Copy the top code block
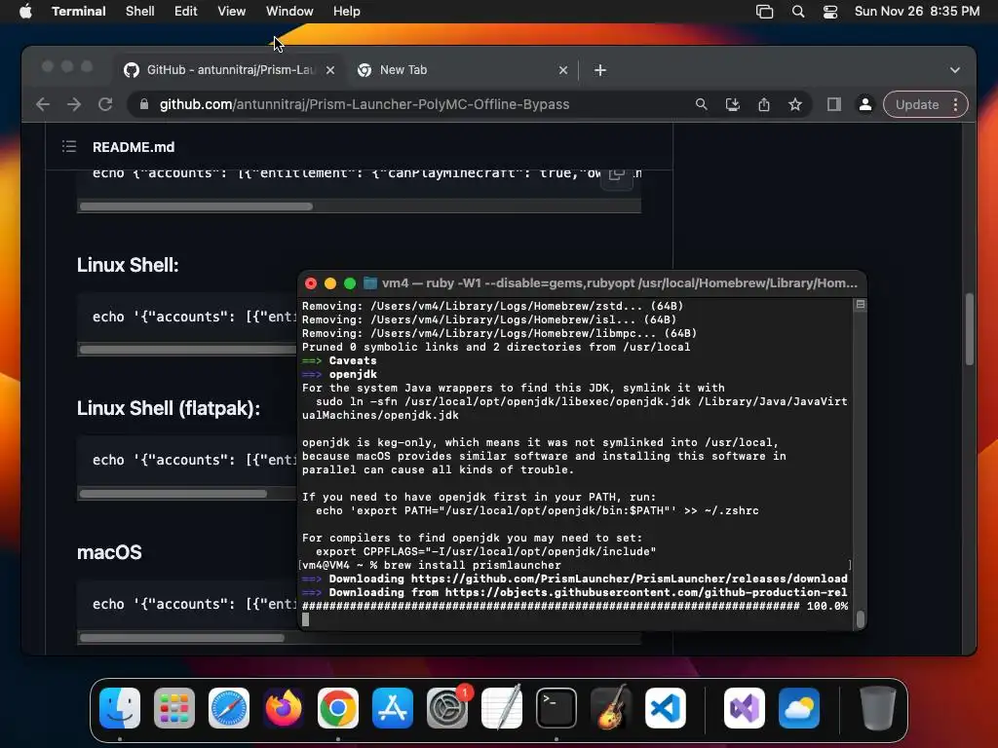Viewport: 998px width, 748px height. (x=617, y=174)
